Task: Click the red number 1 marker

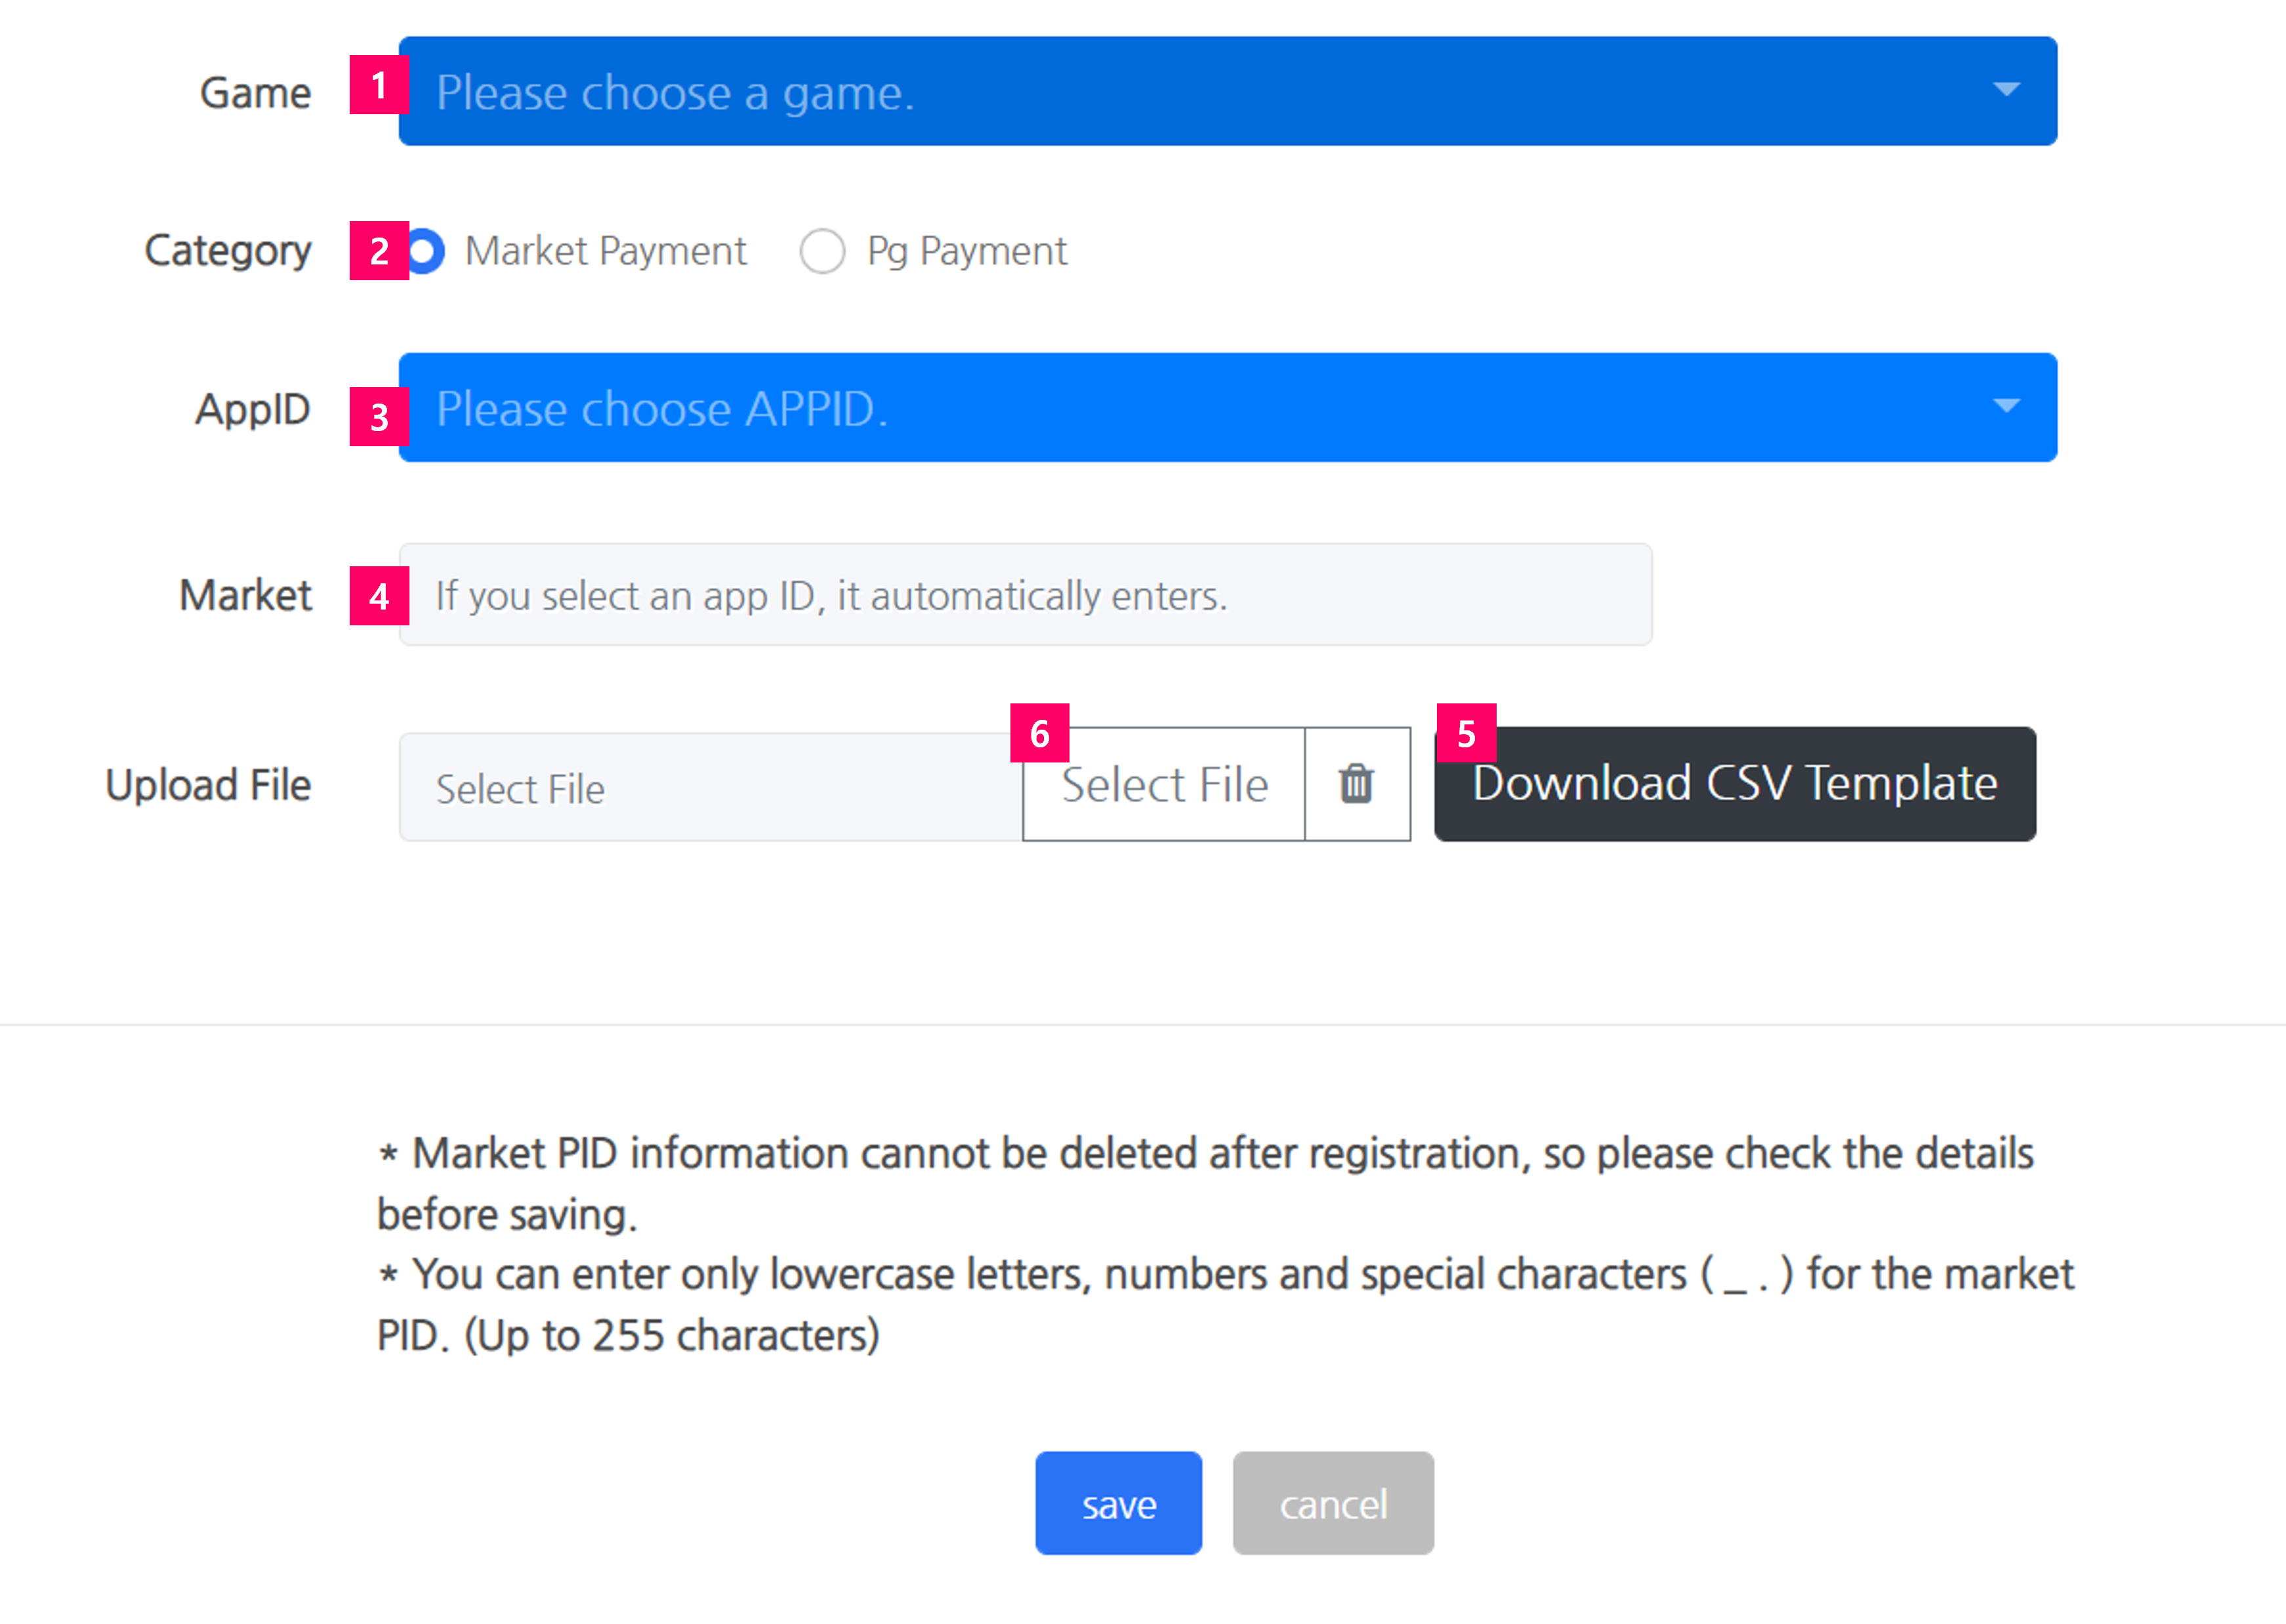Action: pyautogui.click(x=379, y=85)
